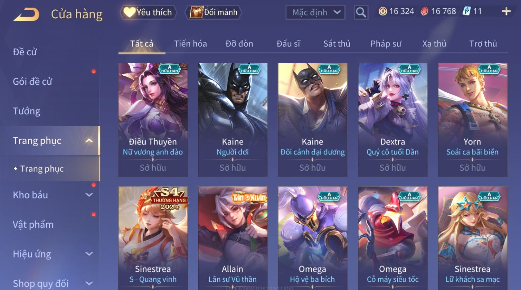Switch to the Sát thủ tab
The width and height of the screenshot is (521, 290).
tap(337, 44)
